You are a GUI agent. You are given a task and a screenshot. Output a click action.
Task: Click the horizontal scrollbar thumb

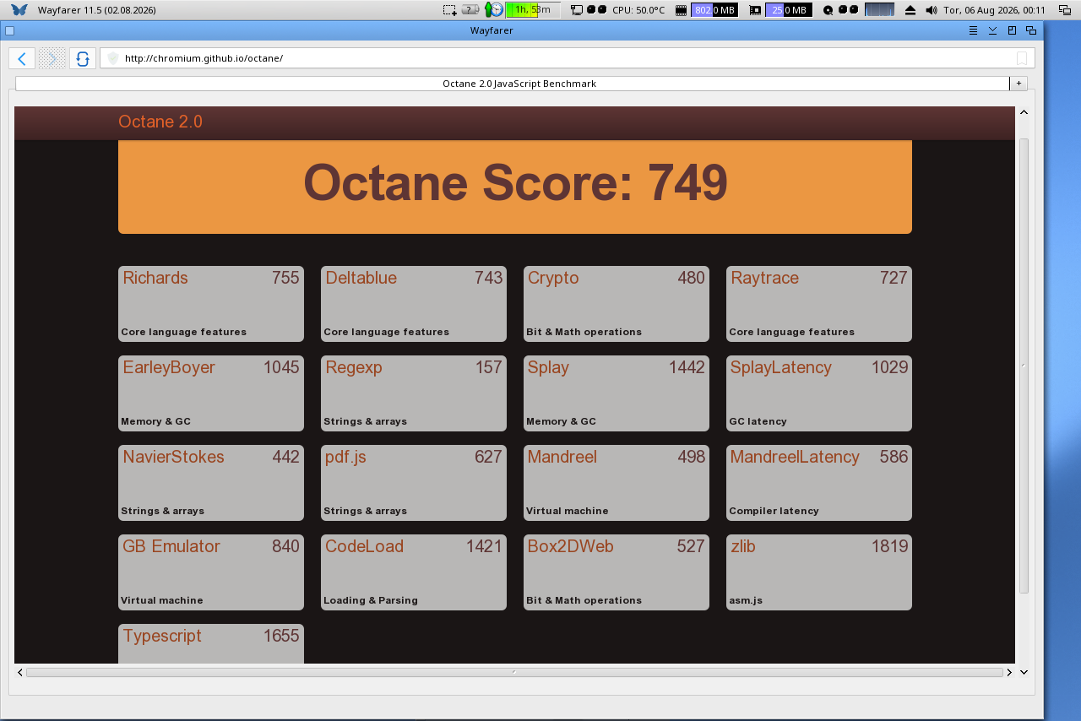(x=514, y=672)
